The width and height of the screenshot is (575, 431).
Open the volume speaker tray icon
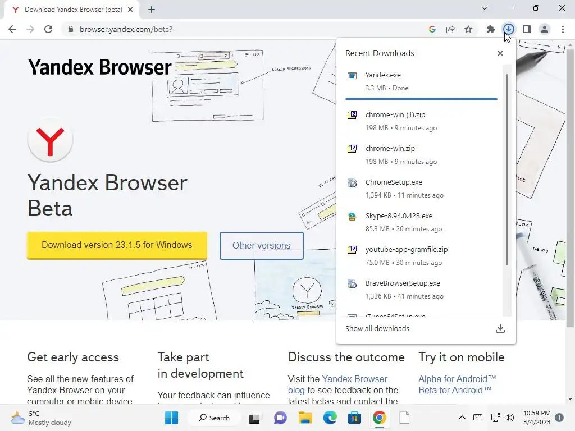[509, 418]
